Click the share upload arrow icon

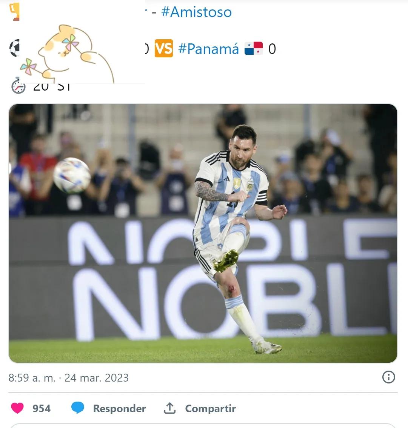click(170, 408)
